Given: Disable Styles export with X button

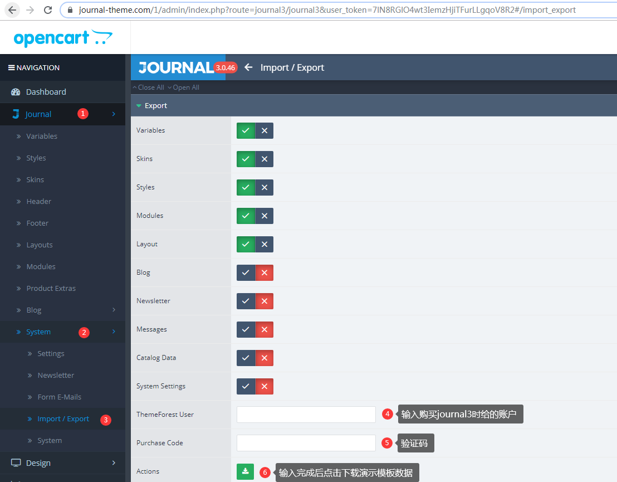Looking at the screenshot, I should click(265, 187).
